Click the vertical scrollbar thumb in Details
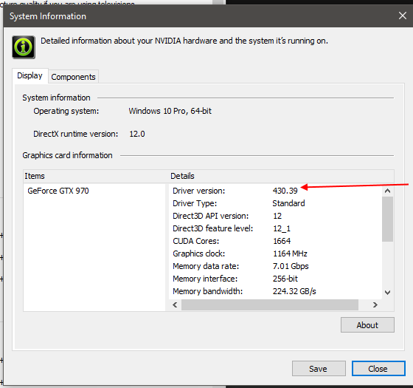Viewport: 413px width, 388px height. point(387,219)
